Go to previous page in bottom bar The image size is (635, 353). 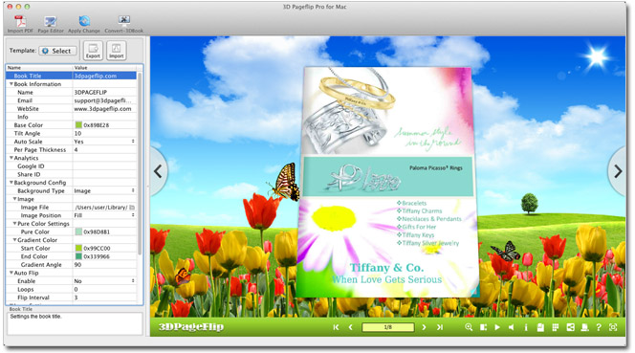click(x=351, y=327)
